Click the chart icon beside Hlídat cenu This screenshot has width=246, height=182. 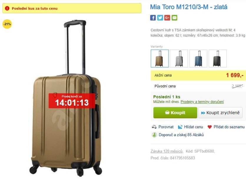pos(180,127)
